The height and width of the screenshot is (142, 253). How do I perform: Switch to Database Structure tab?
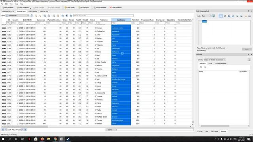pyautogui.click(x=8, y=11)
